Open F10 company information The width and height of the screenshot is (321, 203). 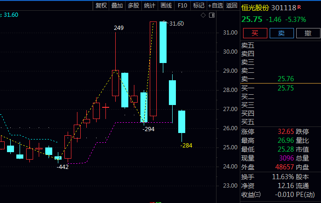pos(182,6)
